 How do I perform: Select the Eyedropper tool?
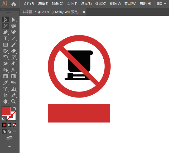(6, 83)
